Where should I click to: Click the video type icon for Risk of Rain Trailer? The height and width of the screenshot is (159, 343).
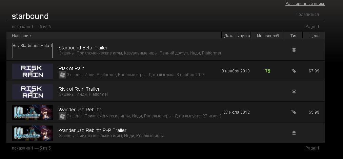[294, 91]
